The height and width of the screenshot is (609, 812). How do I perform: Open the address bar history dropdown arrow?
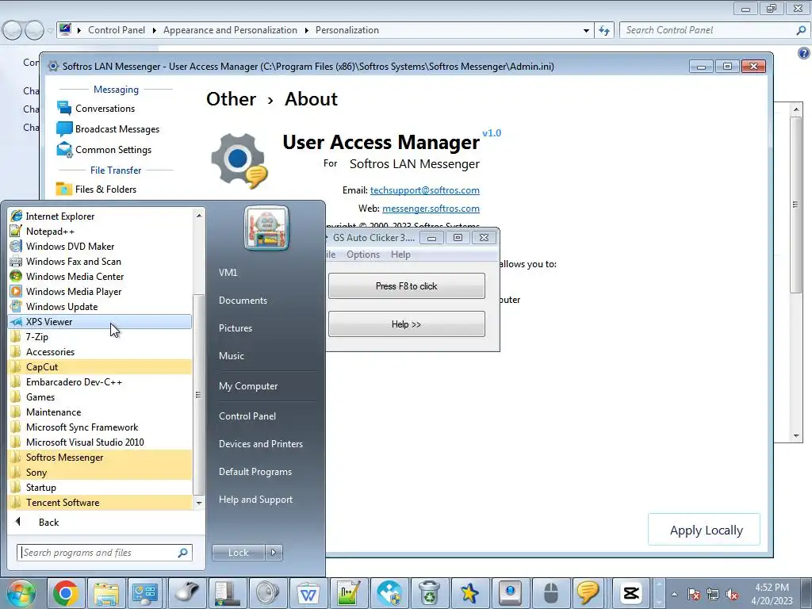point(586,31)
